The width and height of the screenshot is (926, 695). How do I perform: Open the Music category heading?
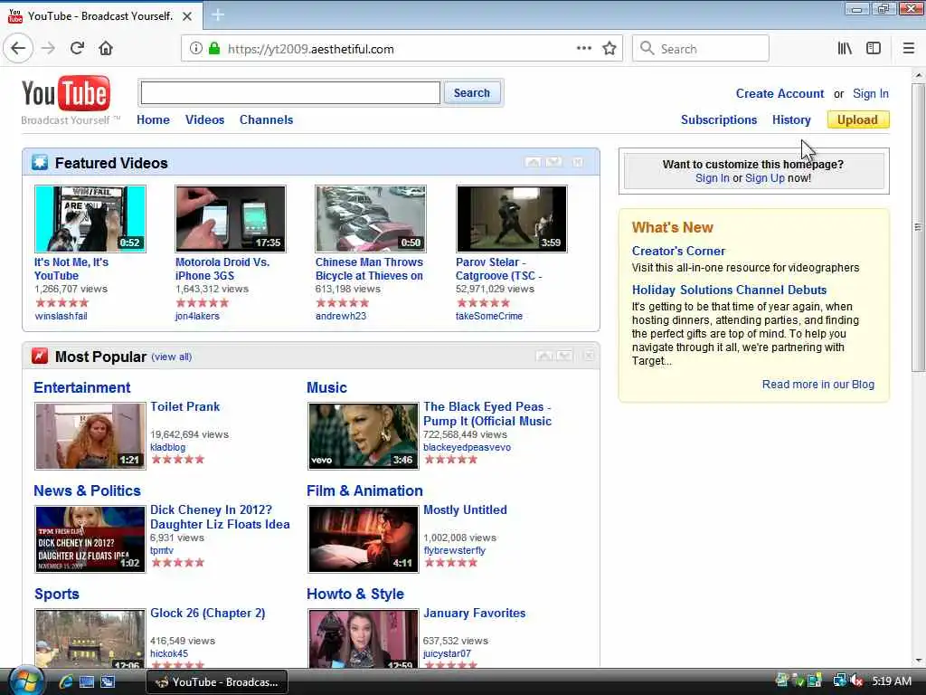pyautogui.click(x=326, y=387)
